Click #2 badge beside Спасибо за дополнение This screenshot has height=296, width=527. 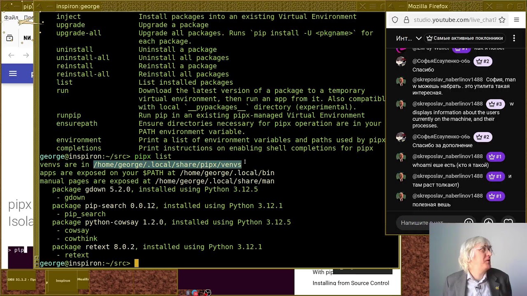point(483,137)
